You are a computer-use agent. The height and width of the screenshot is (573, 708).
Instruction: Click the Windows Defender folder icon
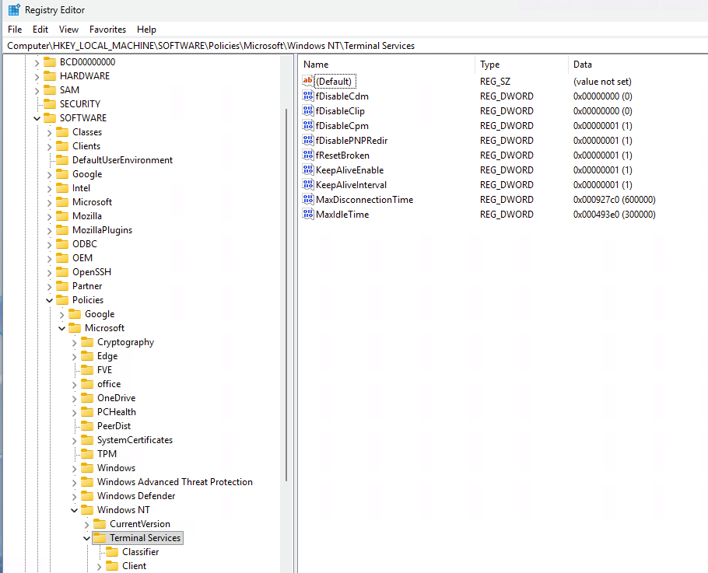click(x=87, y=496)
